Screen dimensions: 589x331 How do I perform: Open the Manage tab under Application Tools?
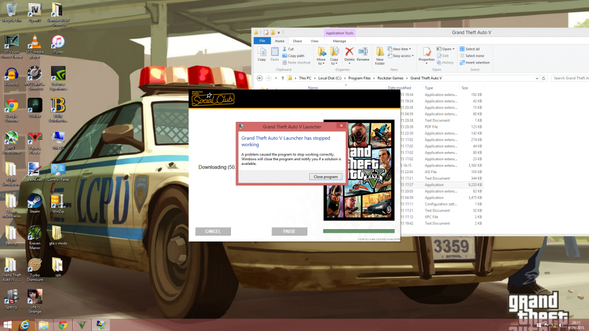point(339,41)
